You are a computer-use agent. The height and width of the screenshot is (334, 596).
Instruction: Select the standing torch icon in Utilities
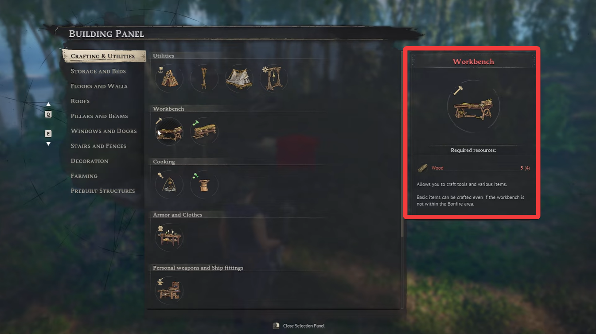coord(204,78)
